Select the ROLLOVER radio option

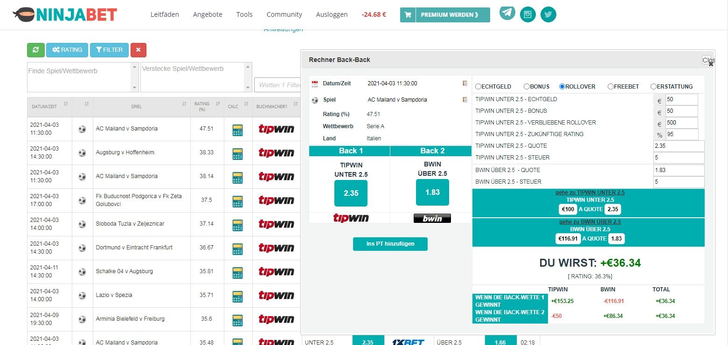click(562, 87)
